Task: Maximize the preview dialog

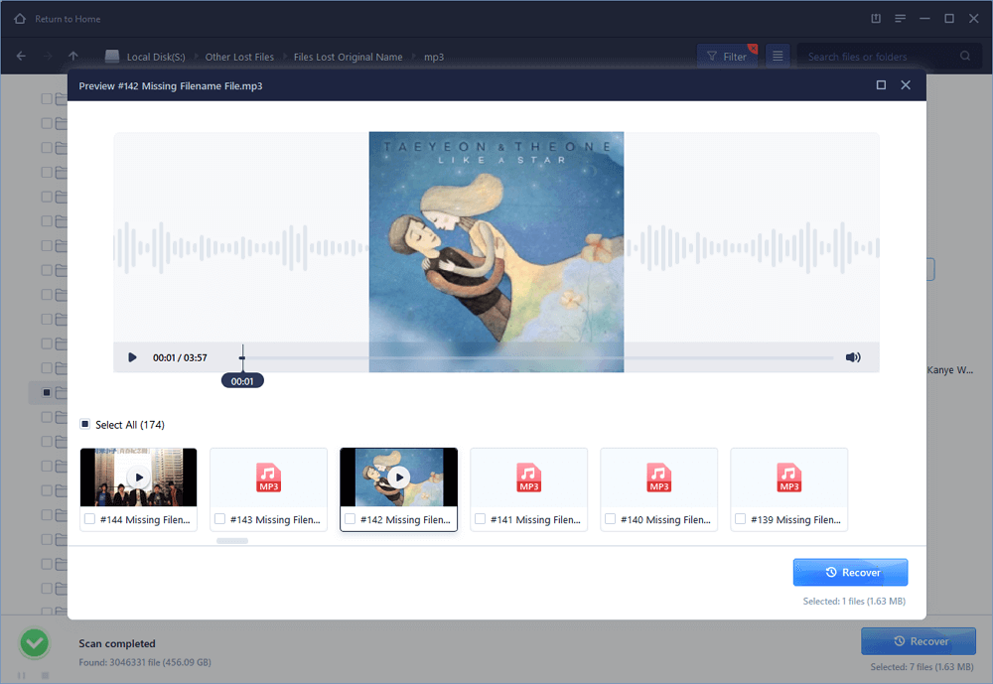Action: pos(881,84)
